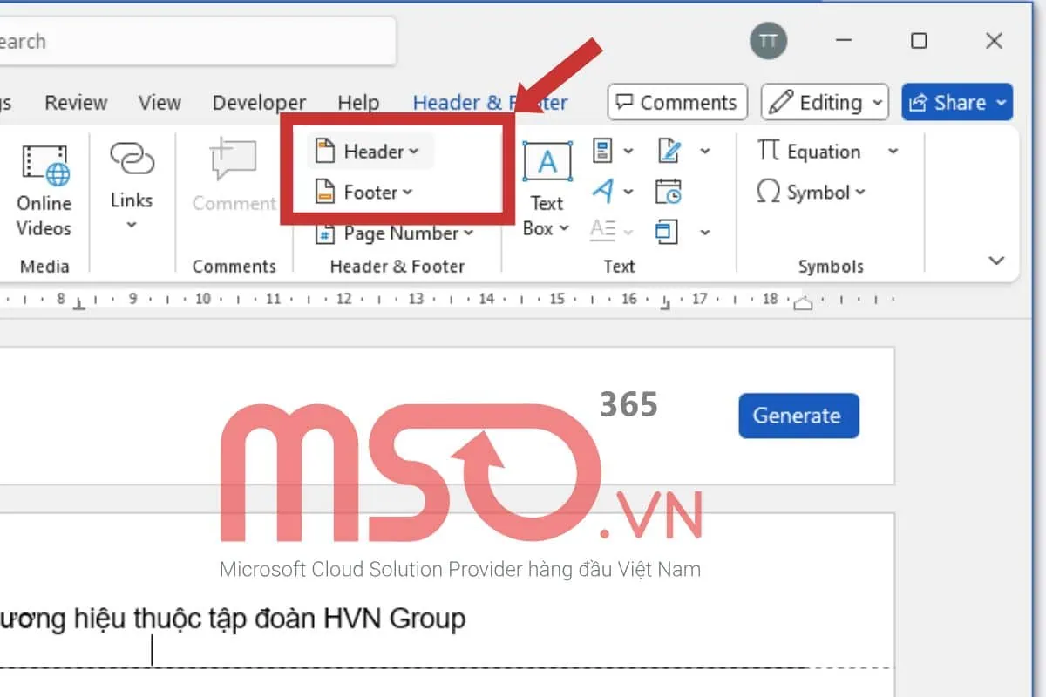Click the Signature Line icon
Screen dimensions: 1046x697
[x=669, y=151]
